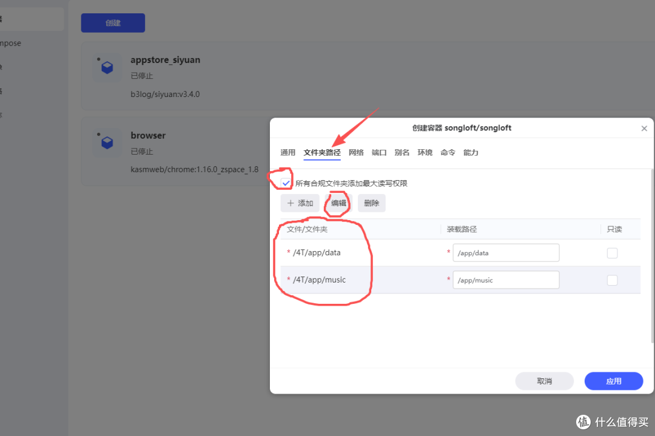Switch to the 别名 tab

click(x=402, y=152)
